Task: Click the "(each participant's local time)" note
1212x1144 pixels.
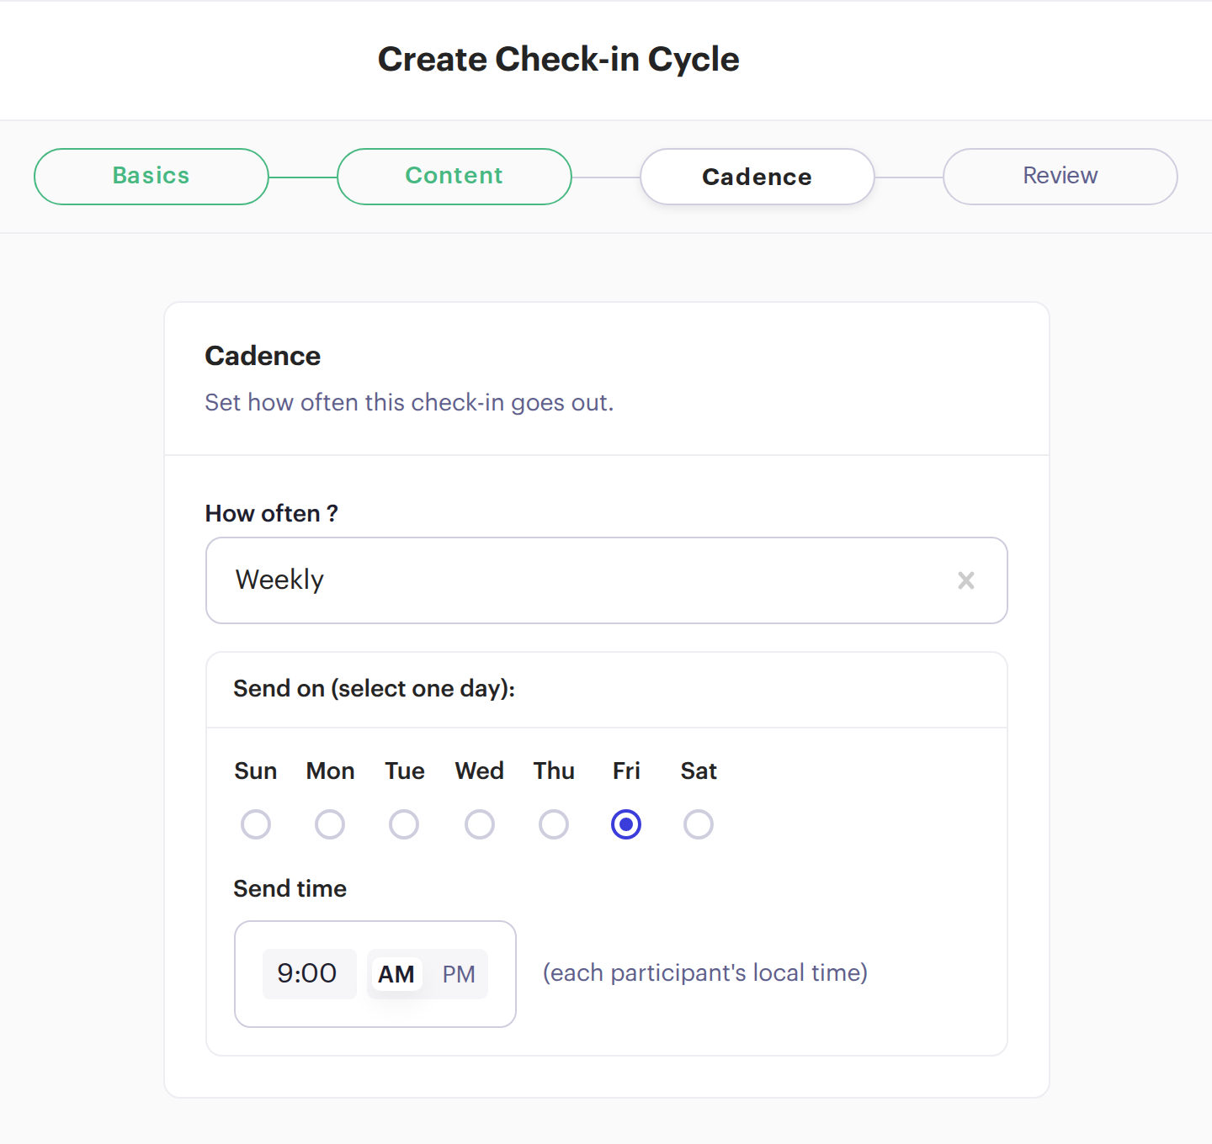Action: (x=705, y=973)
